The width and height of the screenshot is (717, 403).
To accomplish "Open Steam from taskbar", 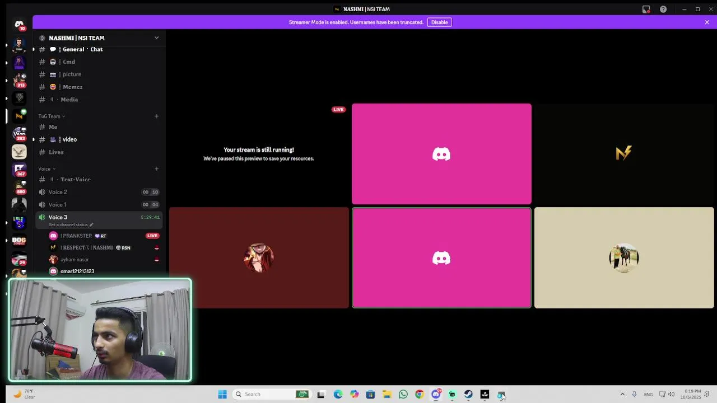I will pos(468,395).
